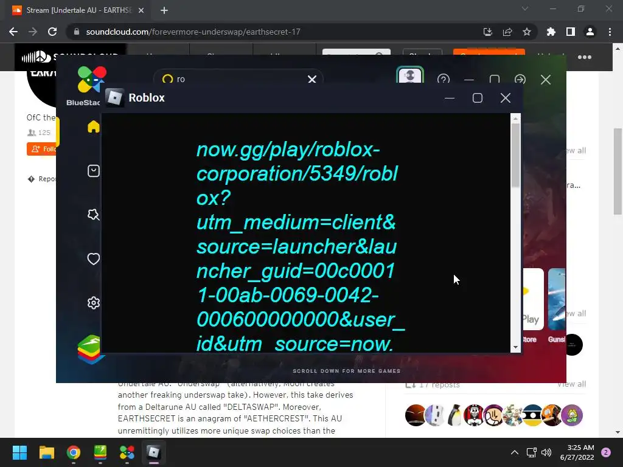Open the notification badge in taskbar
The height and width of the screenshot is (467, 623).
click(x=607, y=452)
